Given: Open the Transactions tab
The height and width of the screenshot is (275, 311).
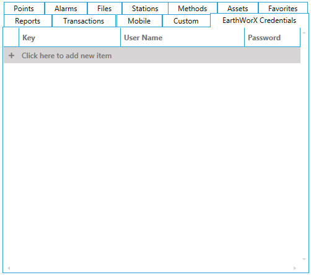Looking at the screenshot, I should [x=84, y=21].
